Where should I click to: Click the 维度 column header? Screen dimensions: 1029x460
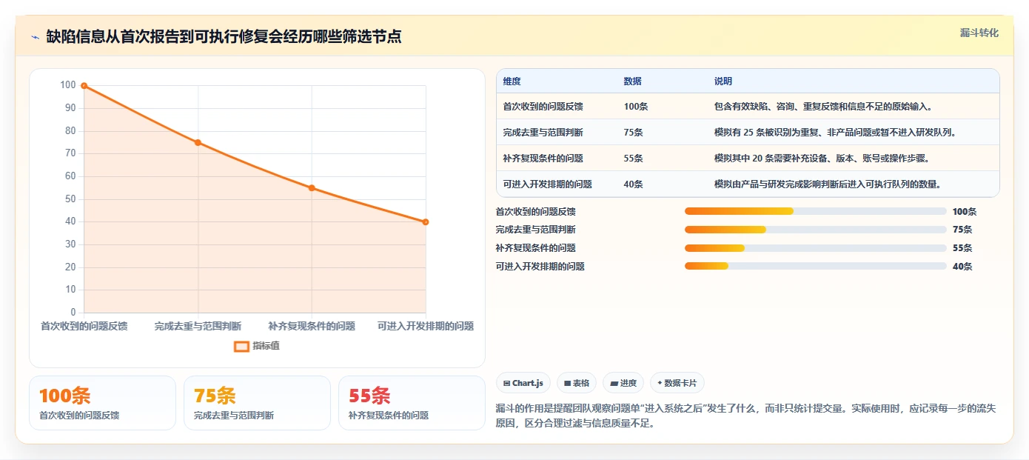[512, 81]
